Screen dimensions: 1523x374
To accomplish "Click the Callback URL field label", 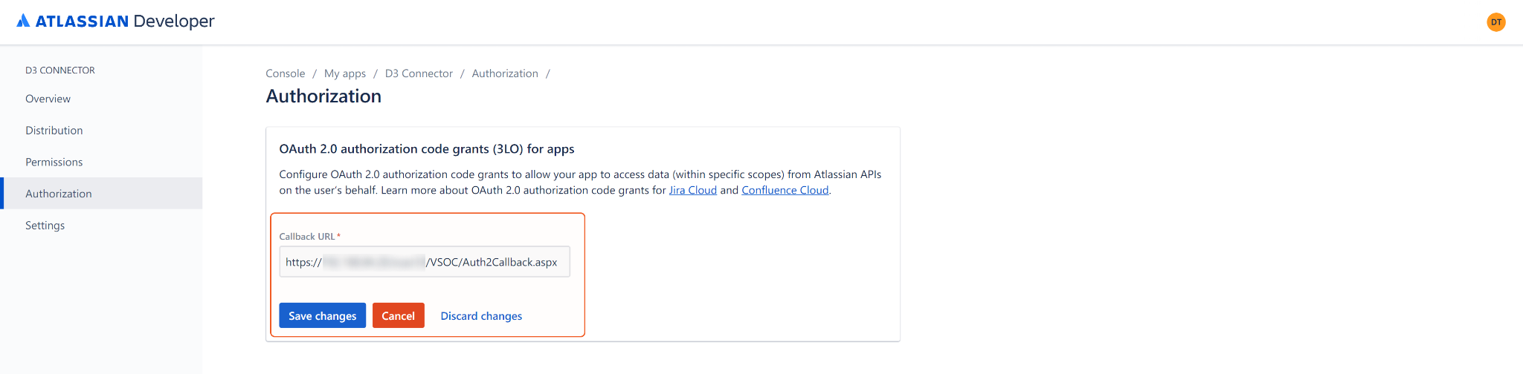I will 307,237.
